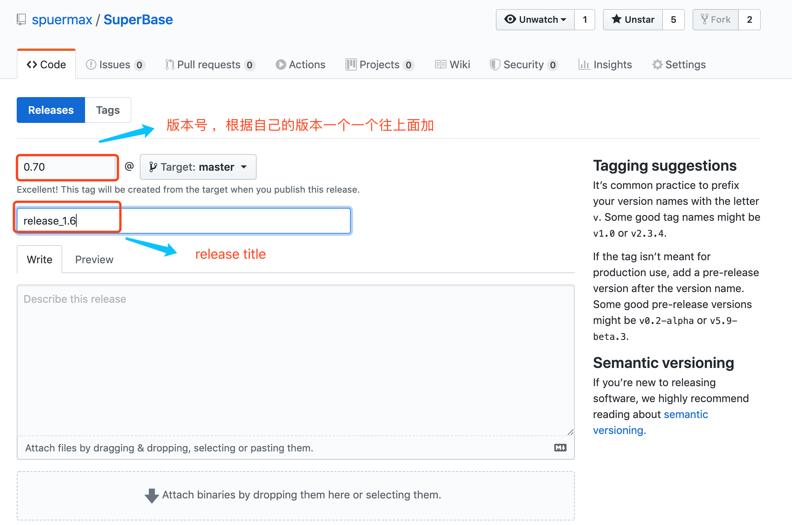Open Security using the shield icon
Image resolution: width=792 pixels, height=525 pixels.
495,64
